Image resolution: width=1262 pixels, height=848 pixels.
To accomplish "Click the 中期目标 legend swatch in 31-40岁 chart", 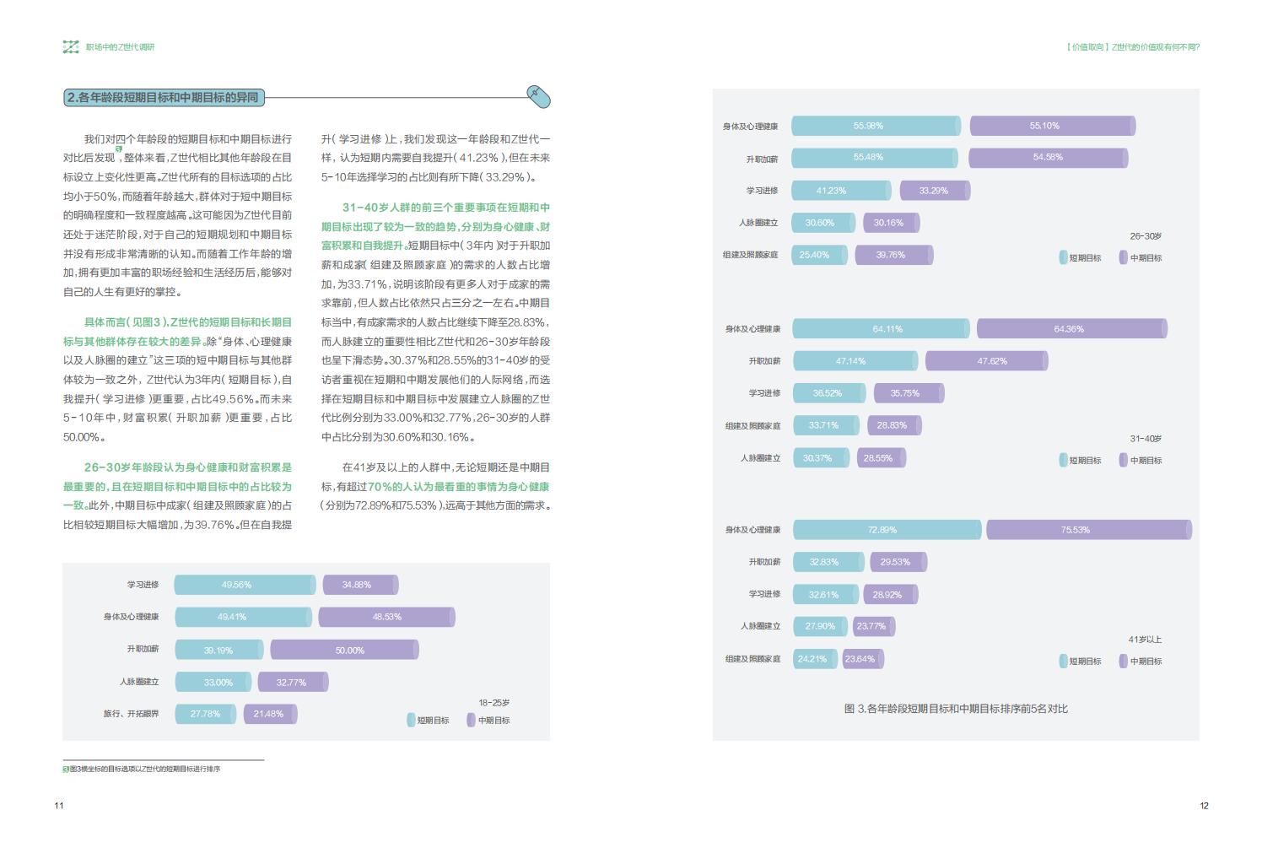I will point(1124,460).
